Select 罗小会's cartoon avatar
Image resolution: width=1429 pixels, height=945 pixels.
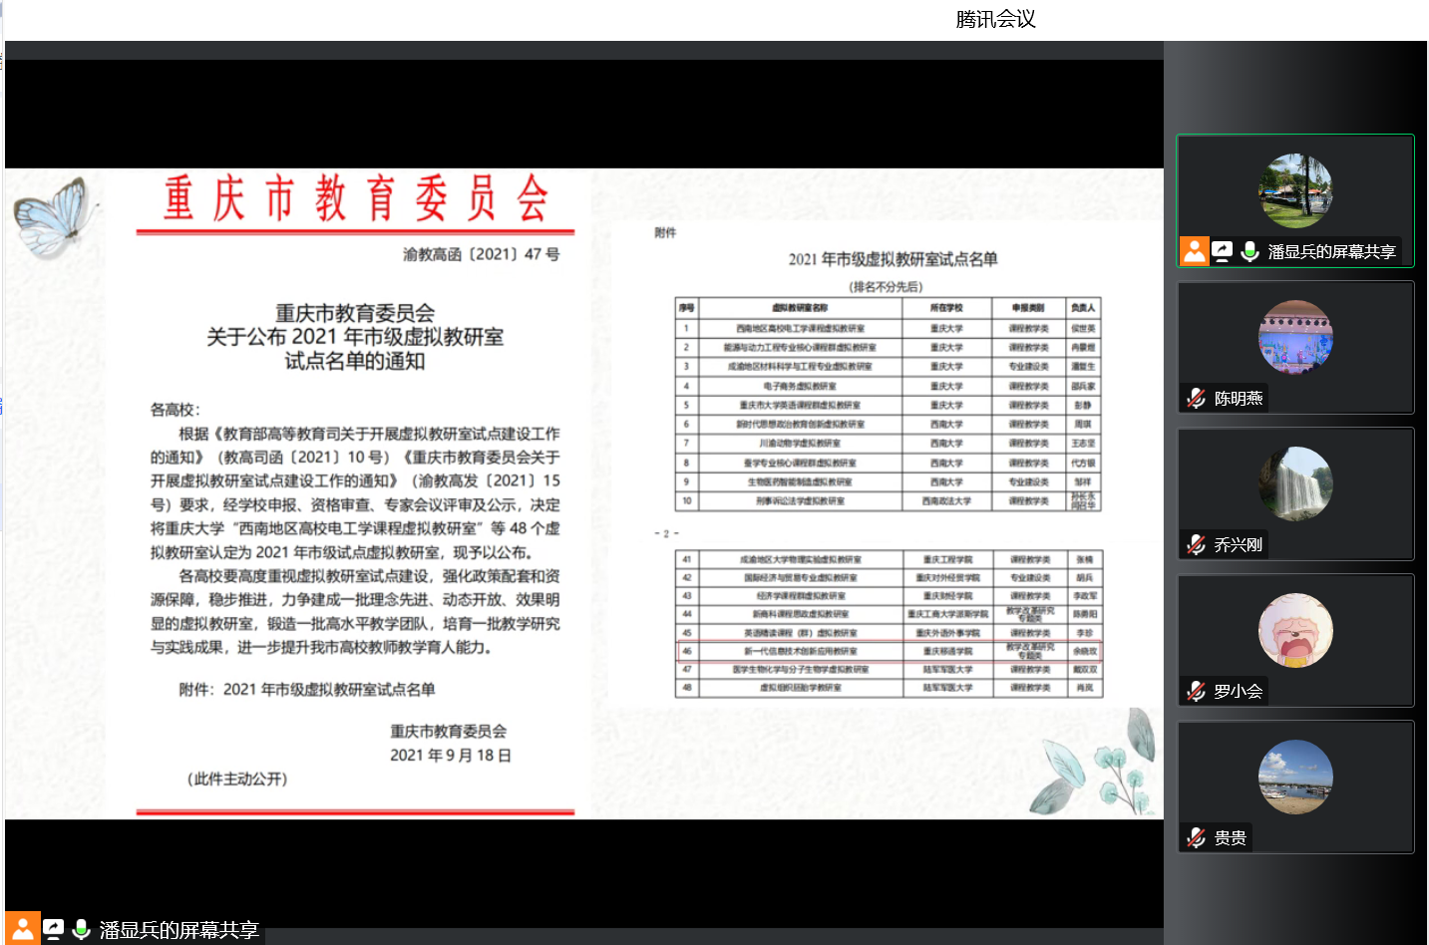coord(1295,630)
